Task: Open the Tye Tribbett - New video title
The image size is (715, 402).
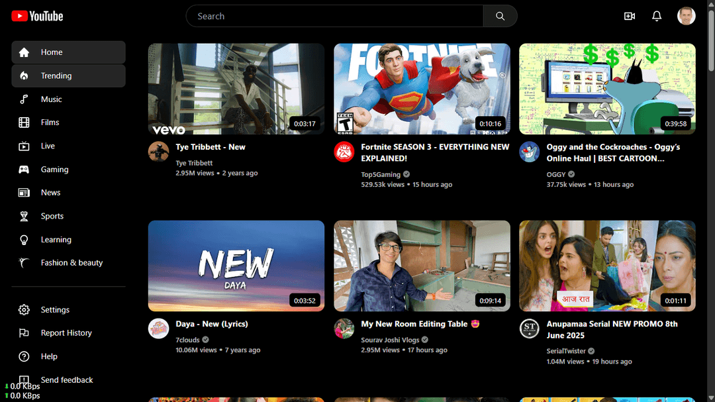Action: pos(211,147)
